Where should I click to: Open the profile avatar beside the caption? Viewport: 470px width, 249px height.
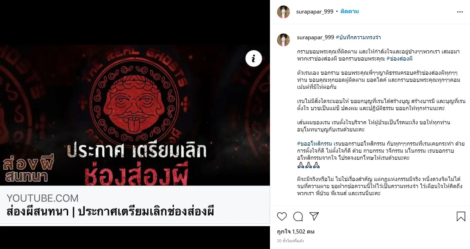pyautogui.click(x=283, y=40)
